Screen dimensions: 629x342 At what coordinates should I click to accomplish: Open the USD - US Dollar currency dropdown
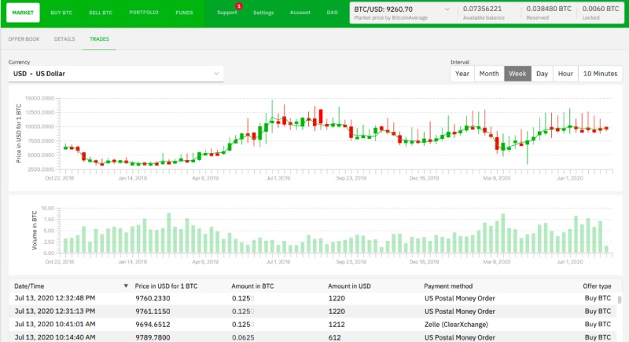pyautogui.click(x=116, y=74)
